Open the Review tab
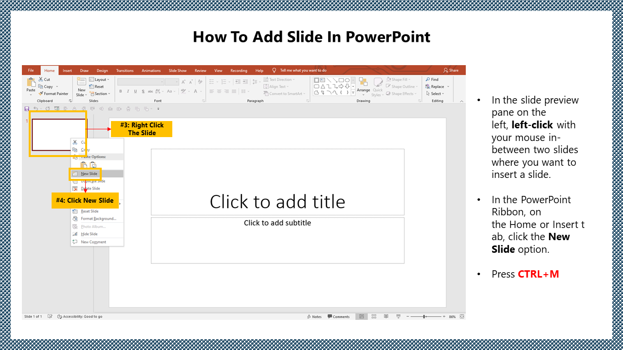The height and width of the screenshot is (350, 623). coord(201,70)
